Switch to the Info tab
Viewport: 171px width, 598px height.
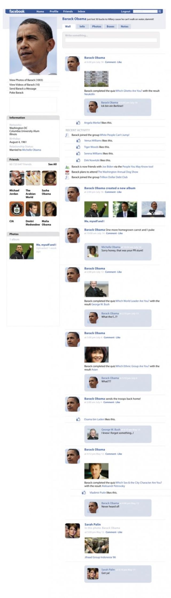pyautogui.click(x=82, y=27)
